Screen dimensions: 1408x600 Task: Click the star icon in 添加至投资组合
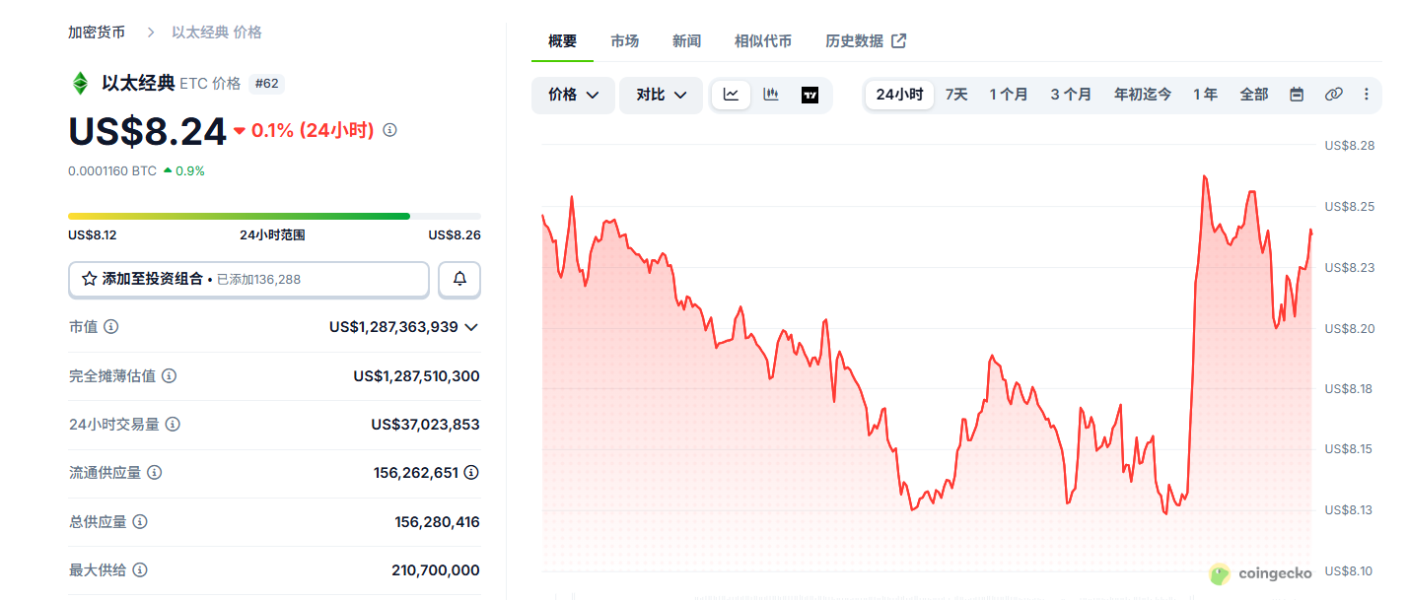(89, 279)
